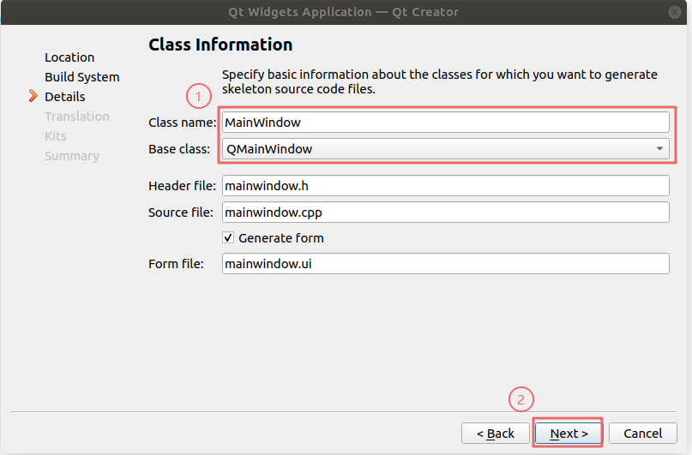
Task: Click the Summary step in sidebar
Action: 72,156
